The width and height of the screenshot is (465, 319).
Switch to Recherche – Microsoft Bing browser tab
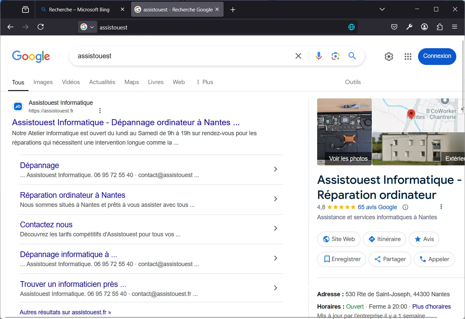click(79, 9)
